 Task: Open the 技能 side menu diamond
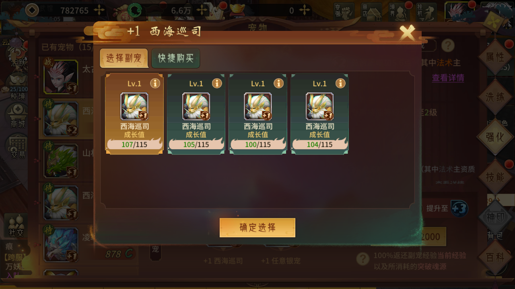495,177
